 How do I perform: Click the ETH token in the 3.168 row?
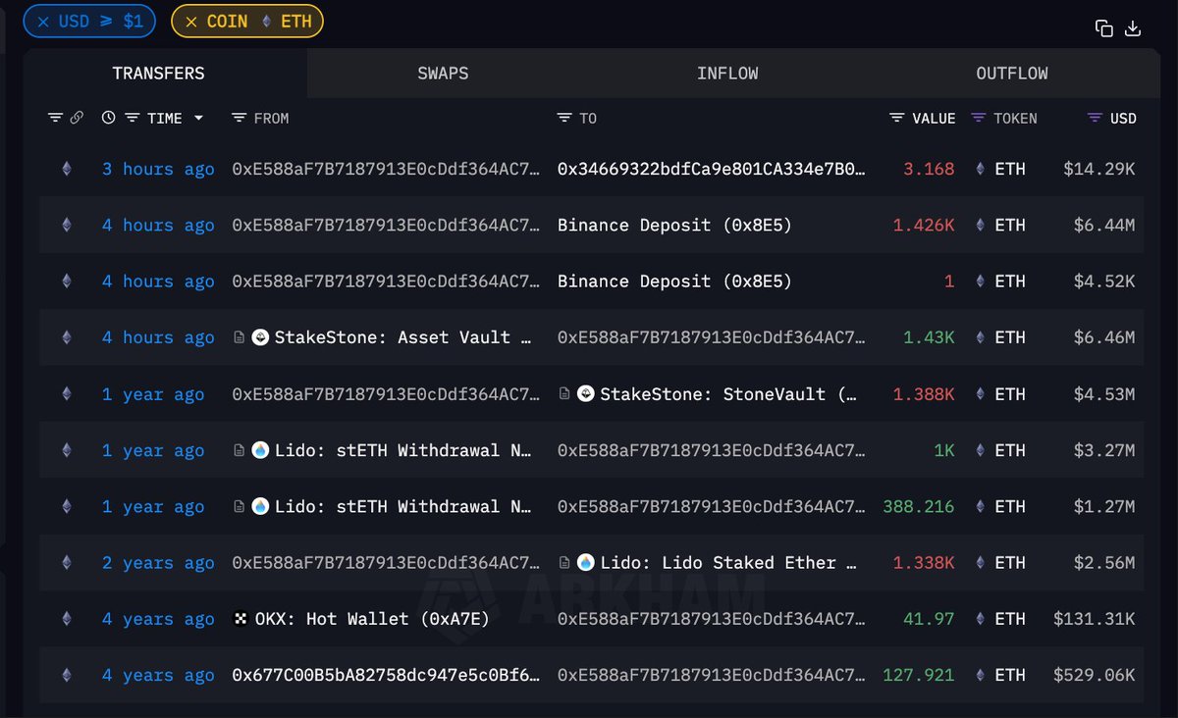click(1000, 169)
